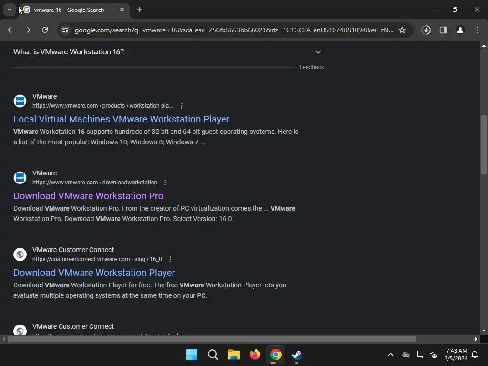Click the address bar URL

pyautogui.click(x=234, y=30)
